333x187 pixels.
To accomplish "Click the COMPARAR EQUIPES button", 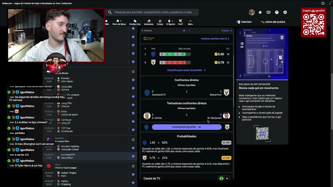I will [x=187, y=127].
